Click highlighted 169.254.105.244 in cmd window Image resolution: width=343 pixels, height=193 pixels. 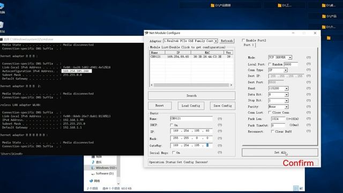tap(76, 71)
